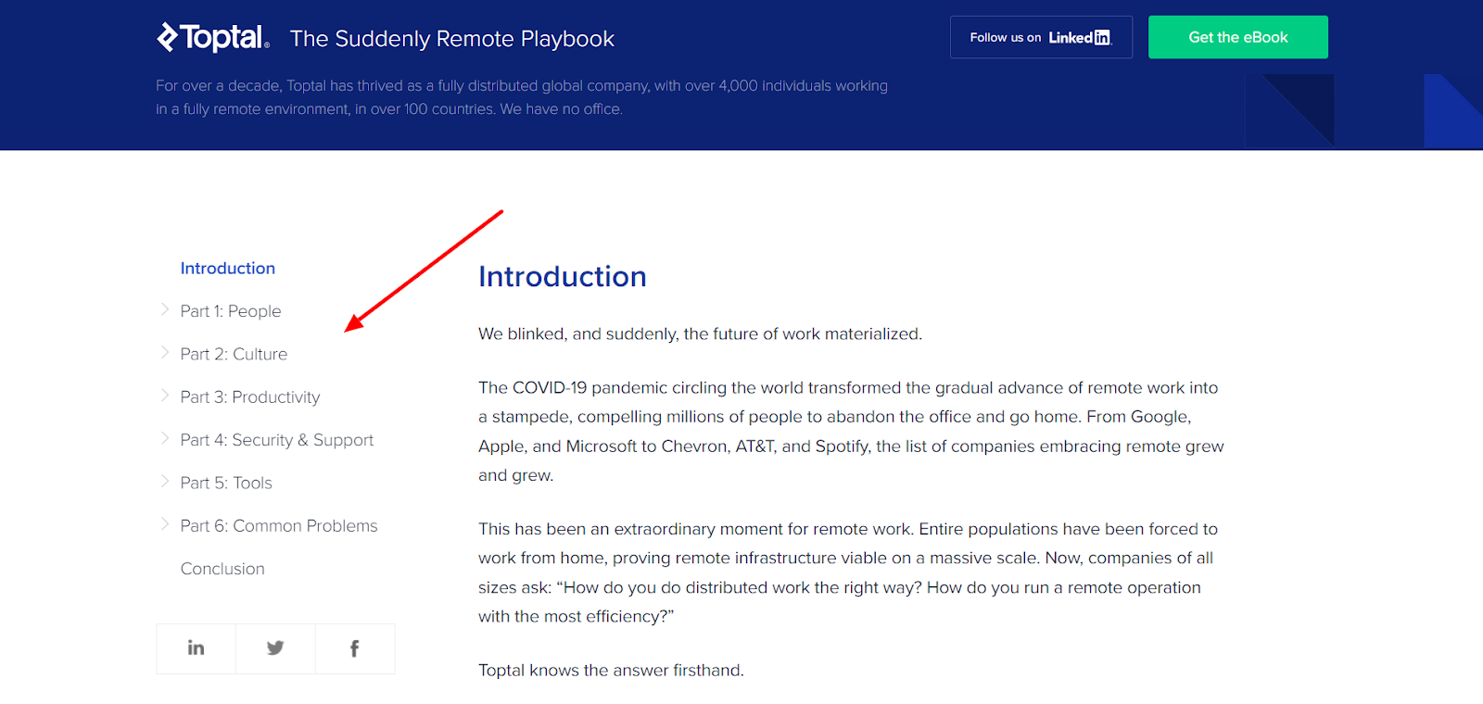Open Part 3: Productivity section

pyautogui.click(x=250, y=397)
